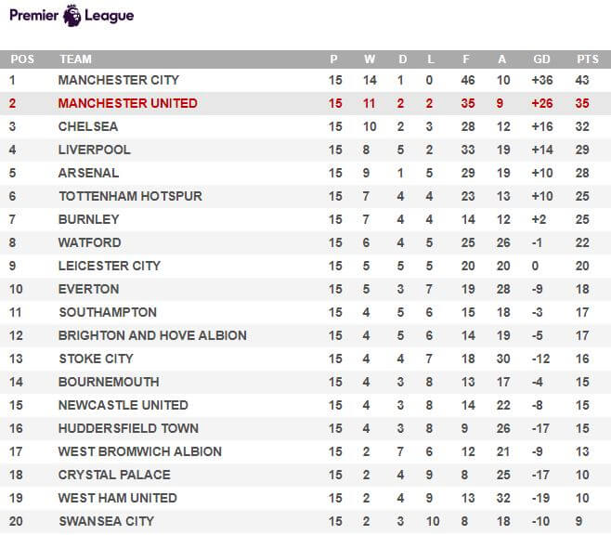The width and height of the screenshot is (611, 535).
Task: Select Arsenal team entry
Action: [x=88, y=173]
